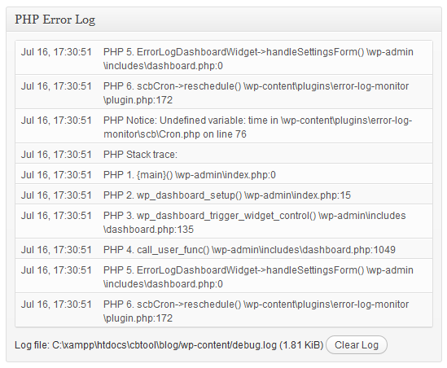Viewport: 447px width, 368px height.
Task: Click the timestamp beside wp_dashboard_setup() row
Action: tap(56, 195)
